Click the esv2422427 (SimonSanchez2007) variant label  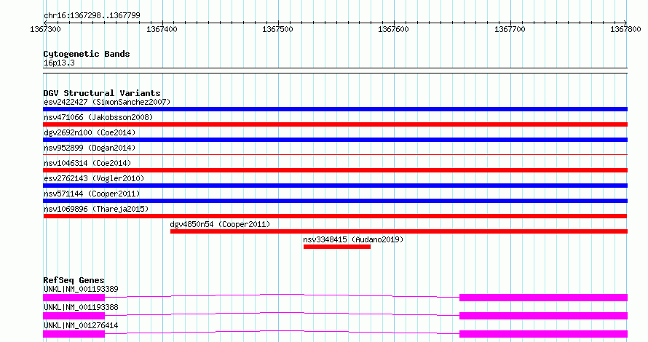click(107, 102)
